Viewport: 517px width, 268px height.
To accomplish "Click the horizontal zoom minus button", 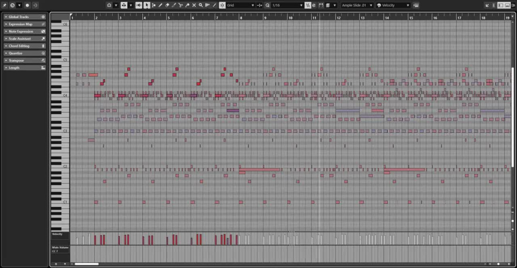I will 490,264.
